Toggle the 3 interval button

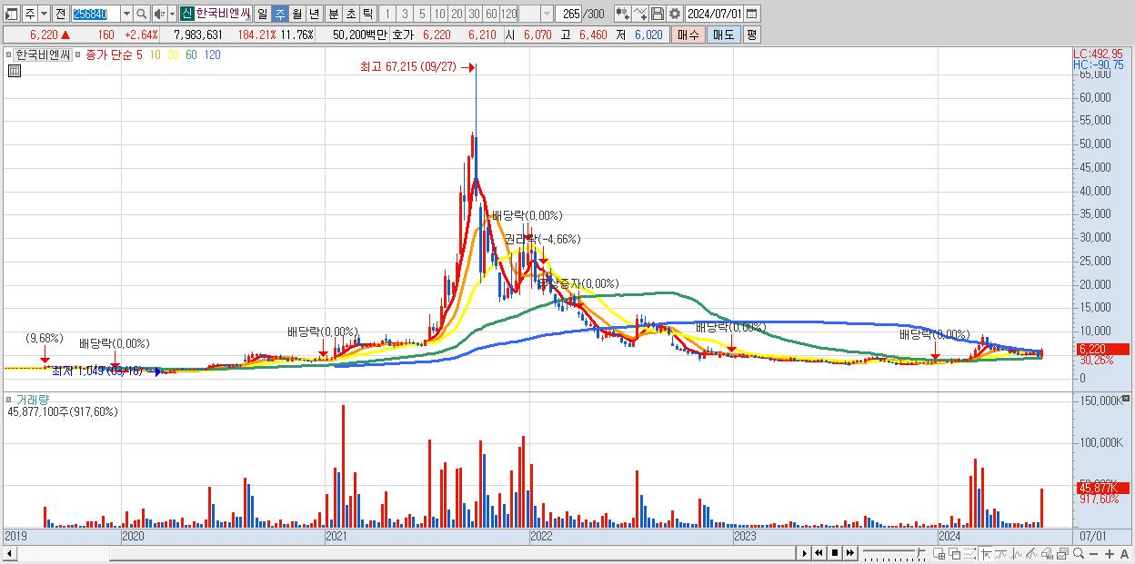click(405, 14)
